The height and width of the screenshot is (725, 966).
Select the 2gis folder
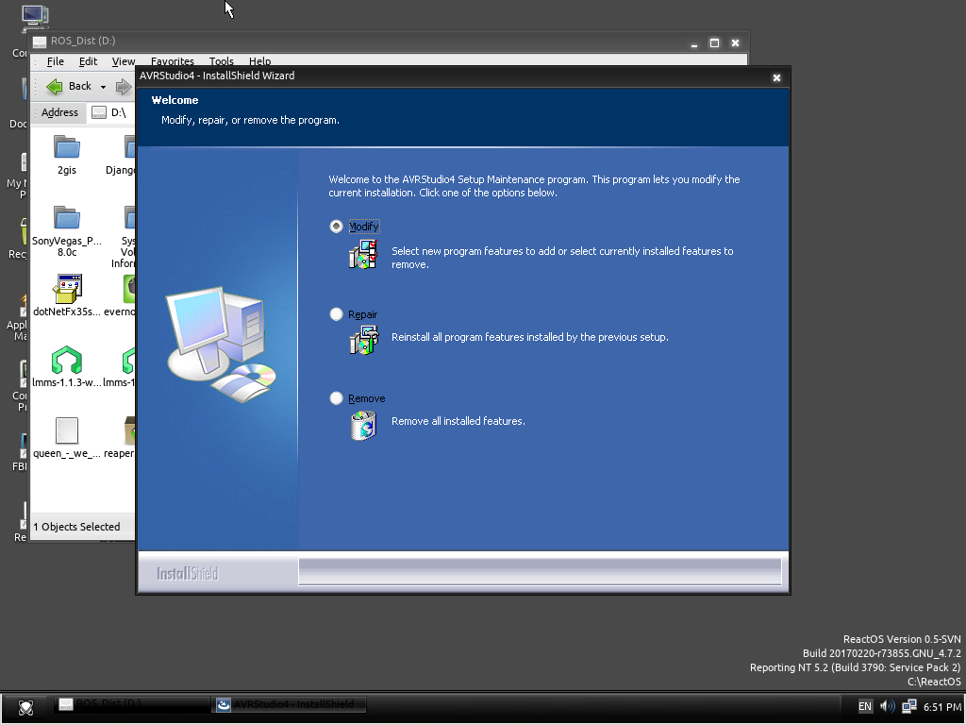coord(67,155)
